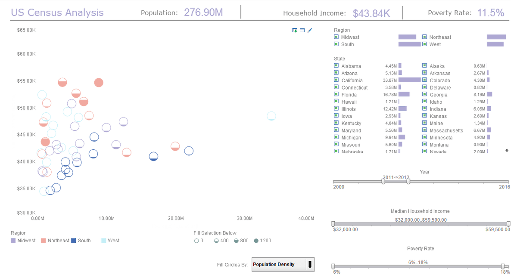Toggle the Florida checkbox in the State panel
Viewport: 517px width, 278px height.
[336, 95]
